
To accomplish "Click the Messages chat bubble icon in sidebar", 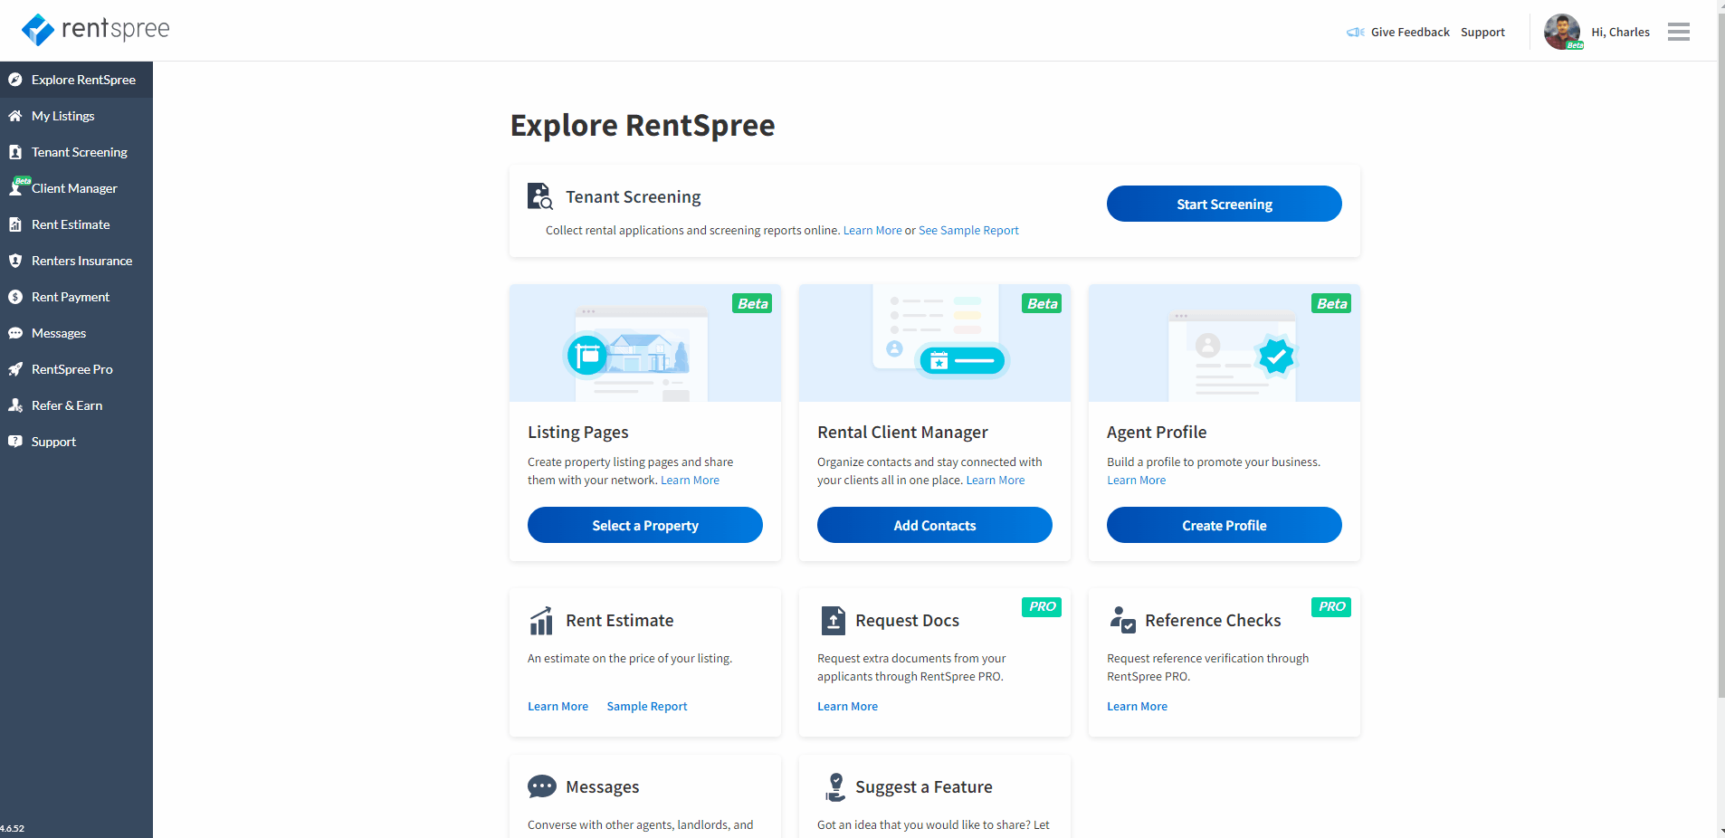I will tap(15, 333).
